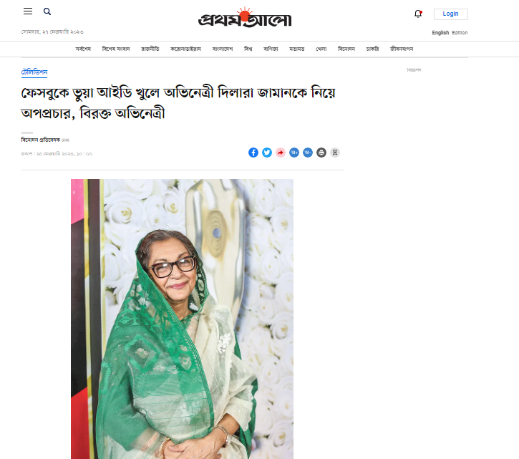Viewport: 519px width, 459px height.
Task: Go to Prothom Alo homepage logo
Action: pyautogui.click(x=245, y=18)
